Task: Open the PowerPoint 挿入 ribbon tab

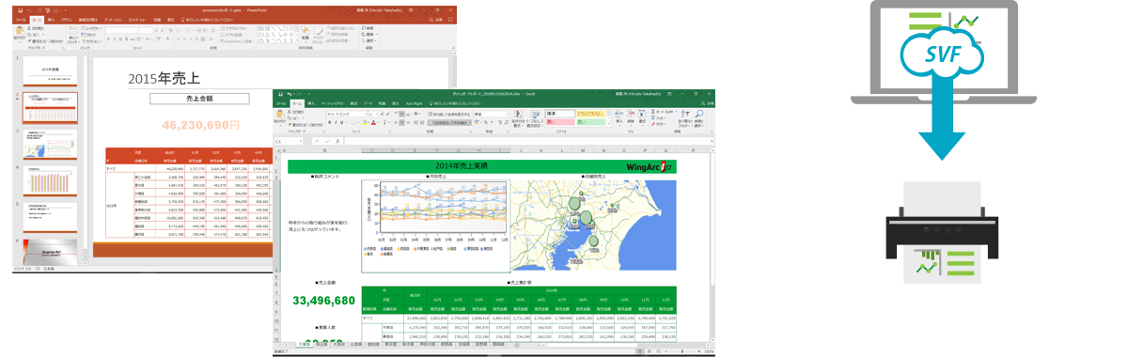Action: (x=51, y=20)
